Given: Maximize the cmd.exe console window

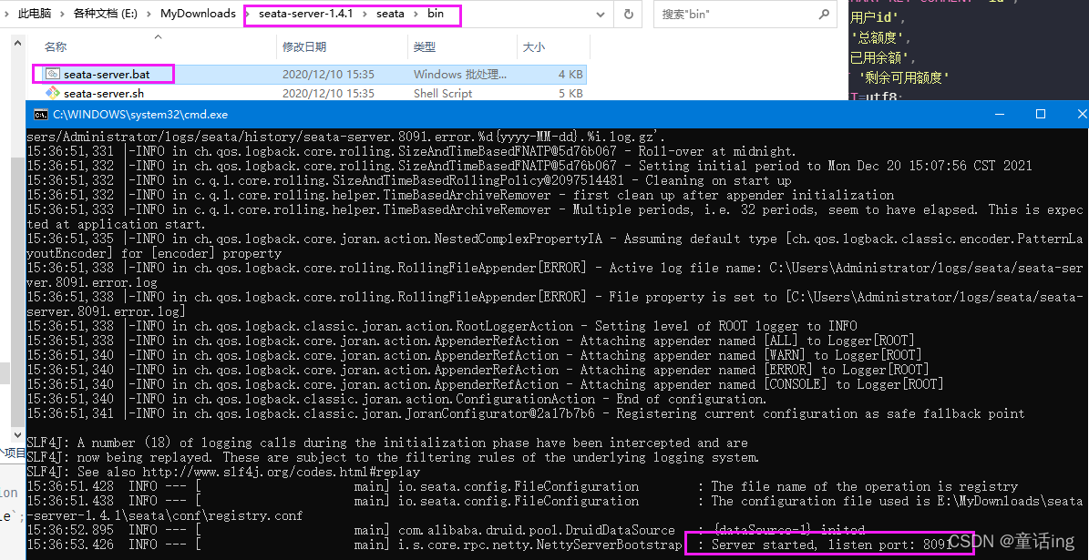Looking at the screenshot, I should coord(1041,114).
